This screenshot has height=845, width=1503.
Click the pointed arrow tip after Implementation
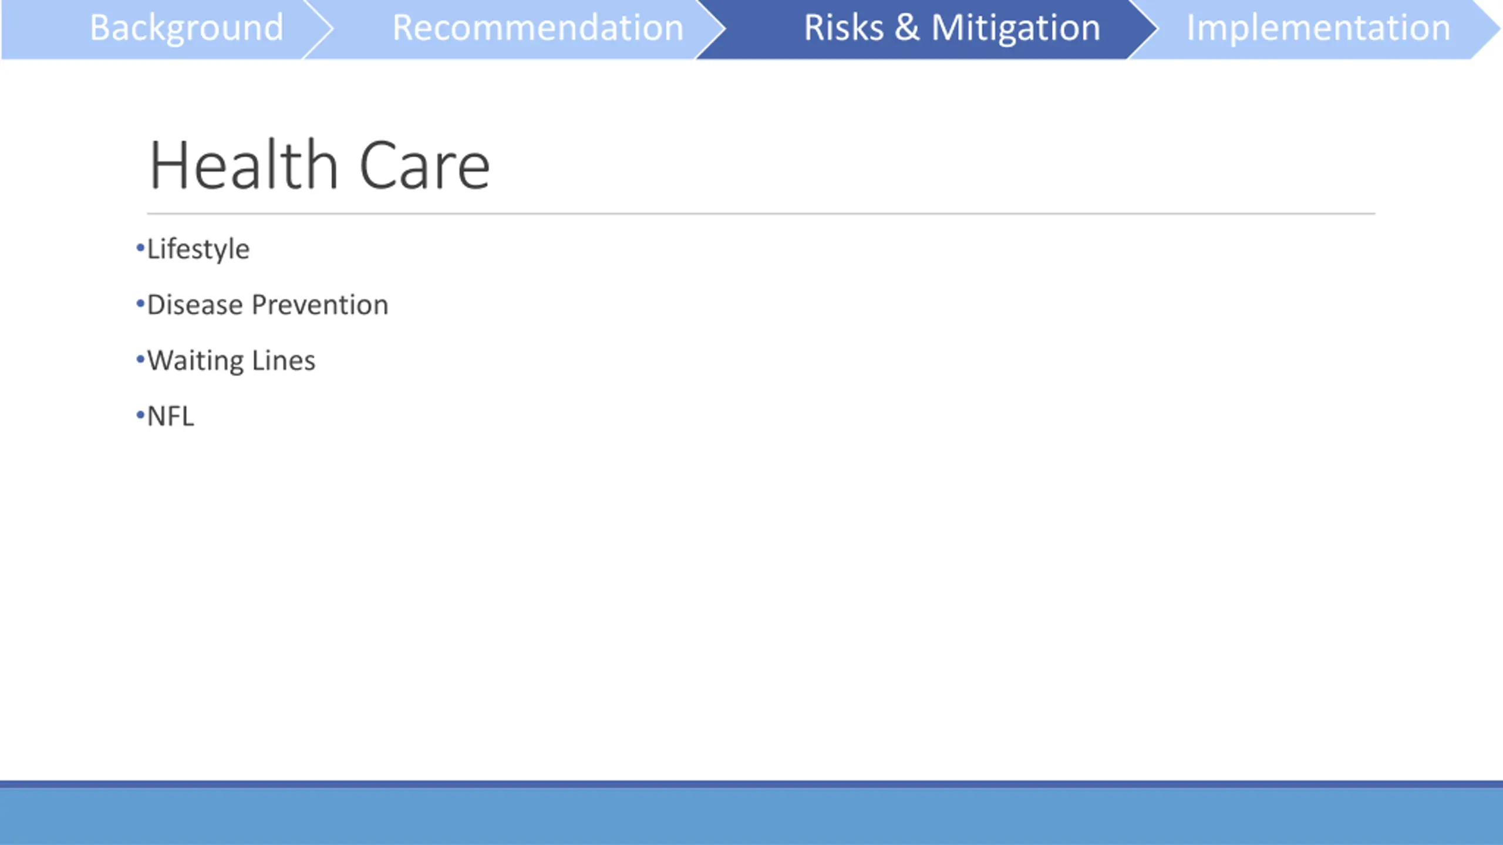(1487, 29)
